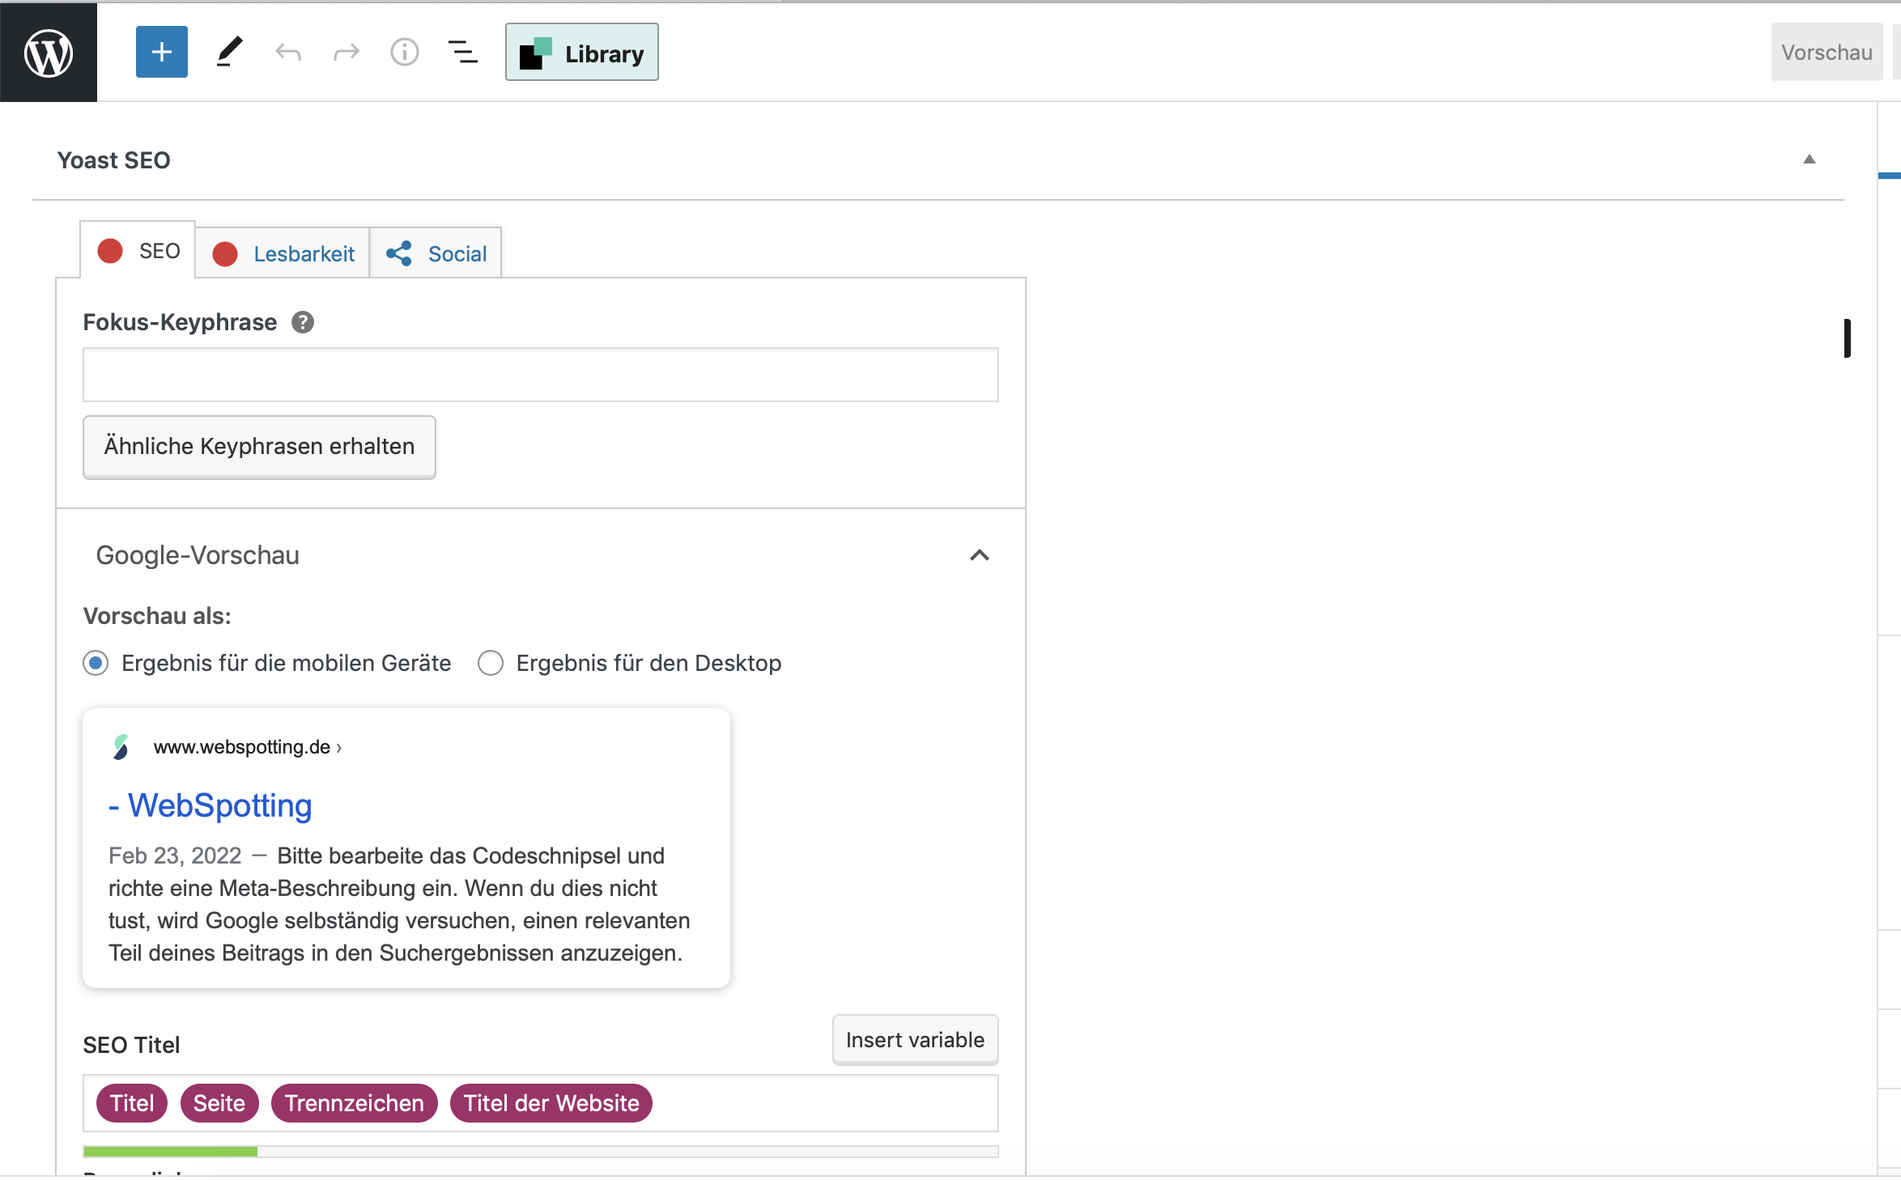Viewport: 1901px width, 1180px height.
Task: Select Ergebnis für den Desktop
Action: [x=491, y=663]
